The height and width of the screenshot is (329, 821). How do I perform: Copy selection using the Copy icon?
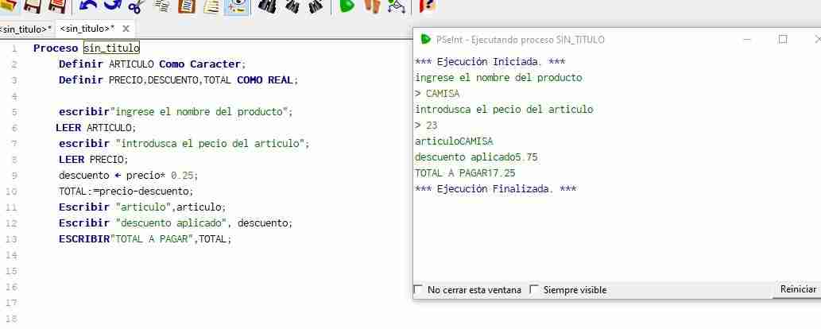coord(162,6)
